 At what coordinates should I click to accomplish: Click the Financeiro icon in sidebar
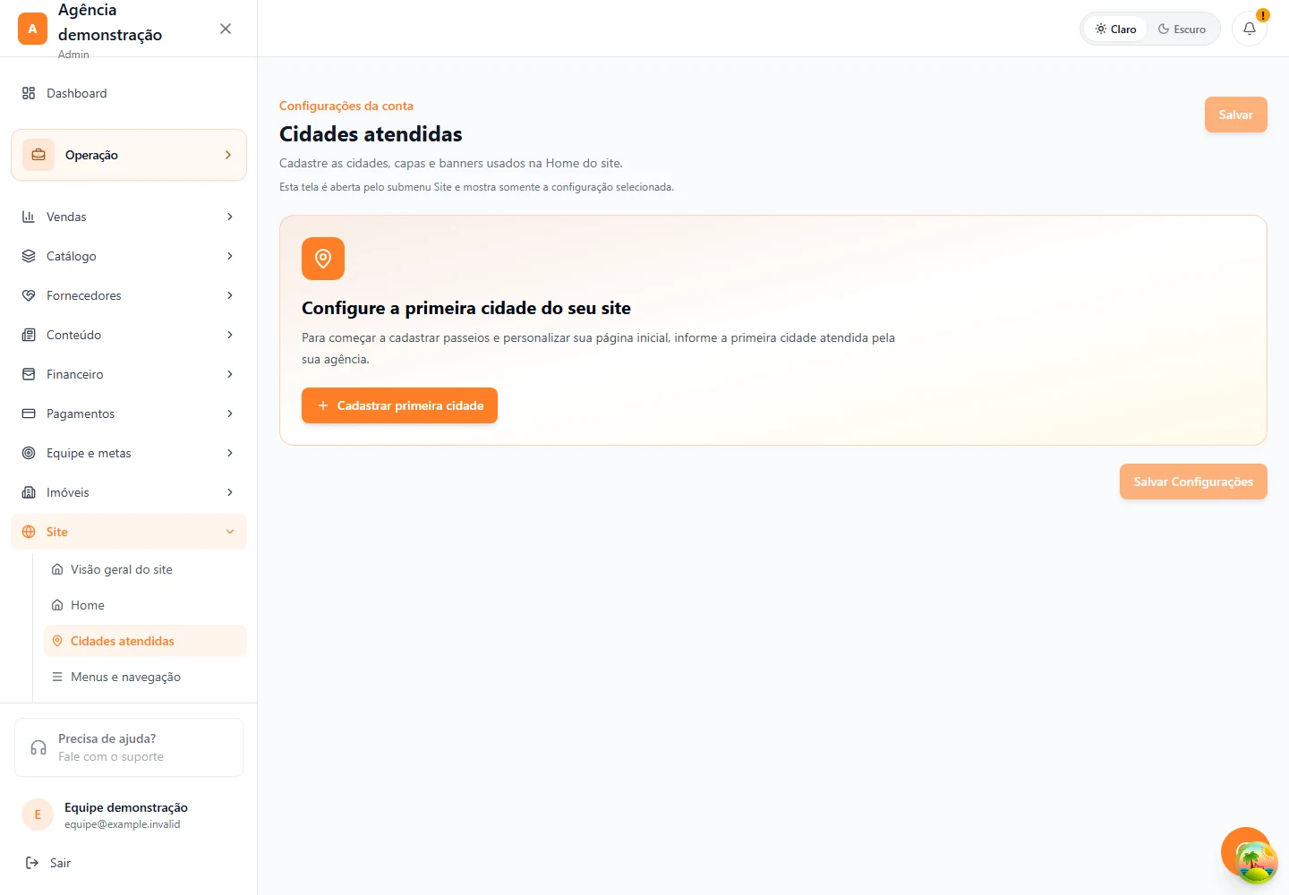click(29, 374)
